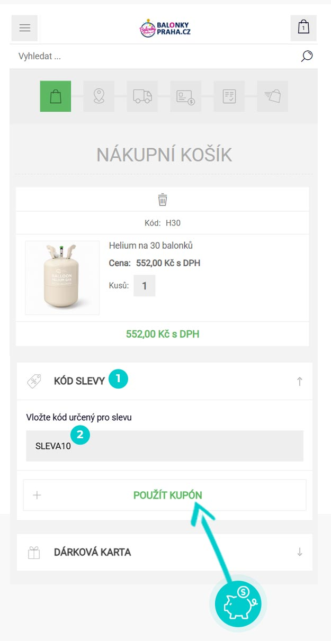Click the Kusů quantity box
This screenshot has width=331, height=641.
(144, 286)
